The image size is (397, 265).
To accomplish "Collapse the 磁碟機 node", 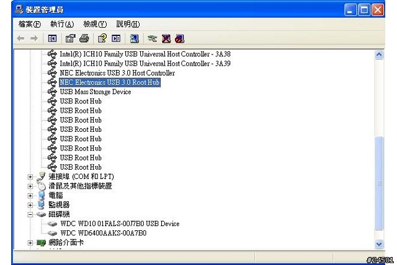I will [x=30, y=215].
